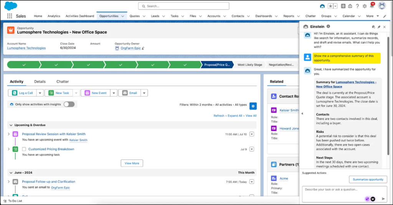
Task: Open Chatter in the navigation bar
Action: click(x=310, y=16)
